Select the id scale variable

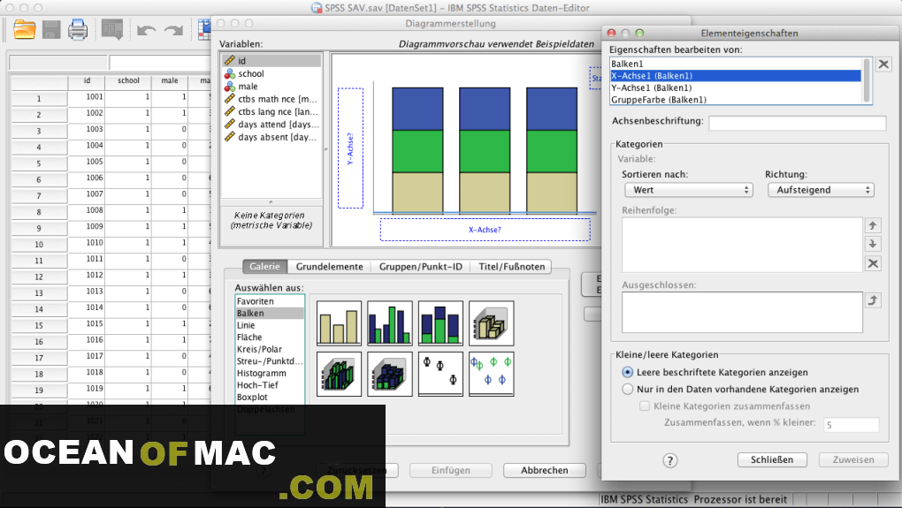point(271,60)
